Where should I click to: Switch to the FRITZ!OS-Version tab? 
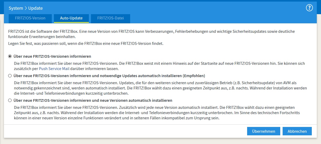[x=30, y=18]
